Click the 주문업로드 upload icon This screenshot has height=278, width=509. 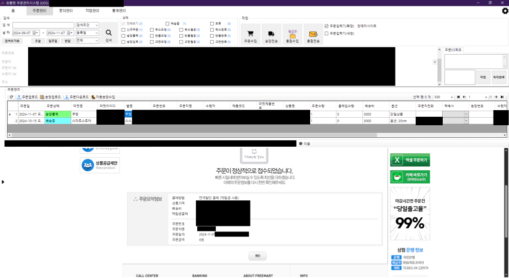point(19,97)
